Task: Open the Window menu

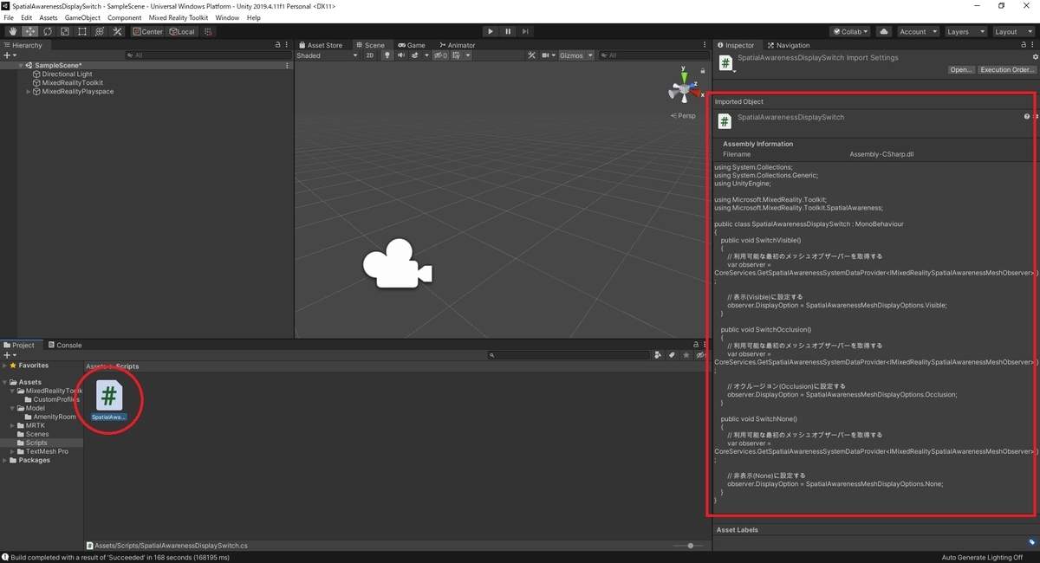Action: click(x=227, y=17)
